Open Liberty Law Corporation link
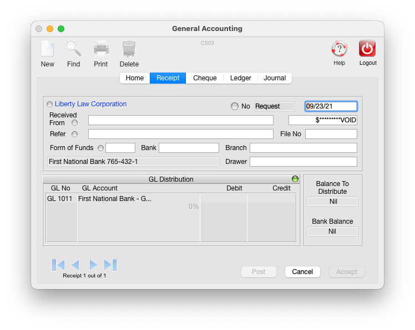 [91, 104]
